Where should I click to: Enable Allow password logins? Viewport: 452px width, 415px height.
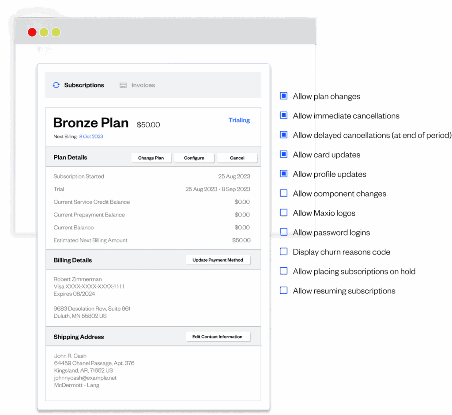(x=284, y=232)
